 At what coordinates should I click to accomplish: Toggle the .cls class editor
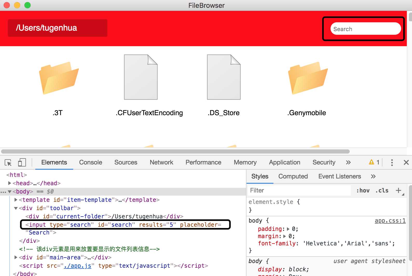pyautogui.click(x=382, y=190)
